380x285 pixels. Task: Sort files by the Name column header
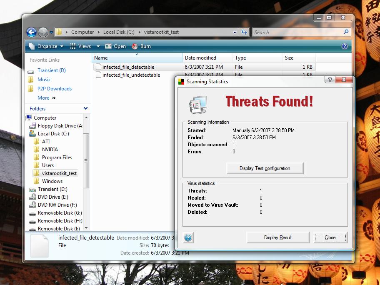(x=137, y=57)
